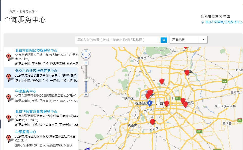The width and height of the screenshot is (243, 150).
Task: Select 北京市海淀区授权服务中心 entry
Action: 36,71
